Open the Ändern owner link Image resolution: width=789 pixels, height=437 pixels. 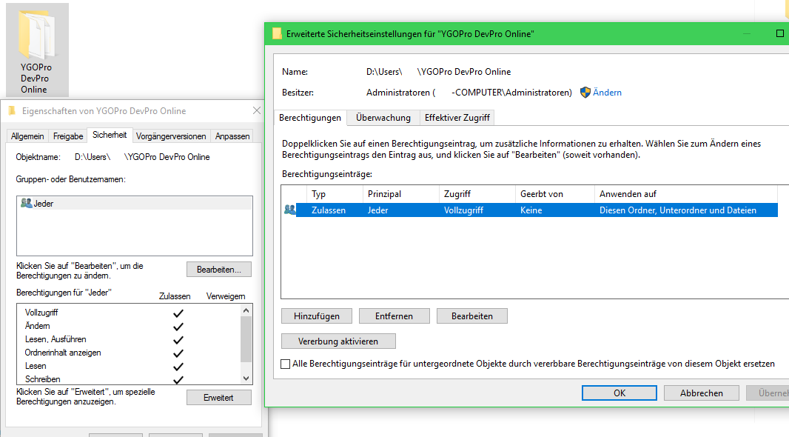(x=607, y=93)
